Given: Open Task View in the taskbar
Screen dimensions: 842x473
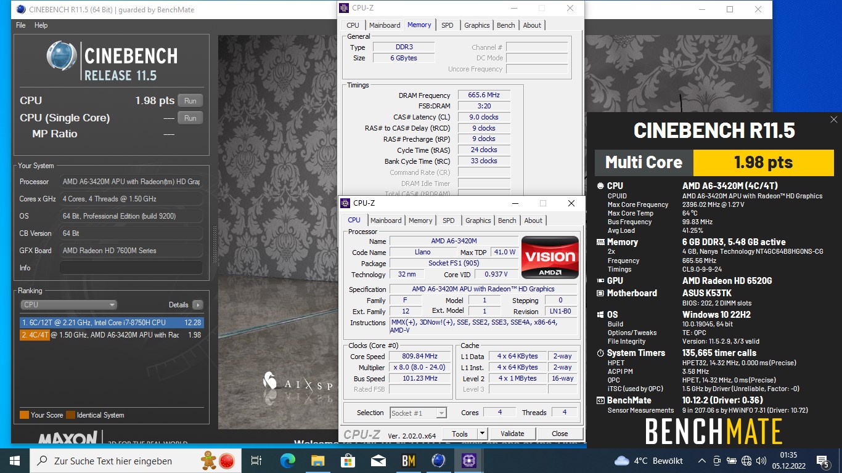Looking at the screenshot, I should pos(256,460).
